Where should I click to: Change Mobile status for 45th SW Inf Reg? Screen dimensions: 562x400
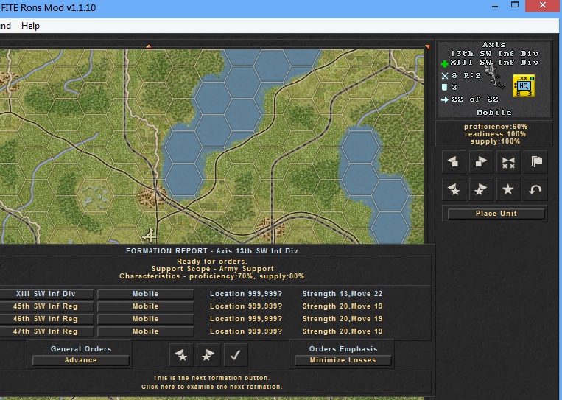146,306
